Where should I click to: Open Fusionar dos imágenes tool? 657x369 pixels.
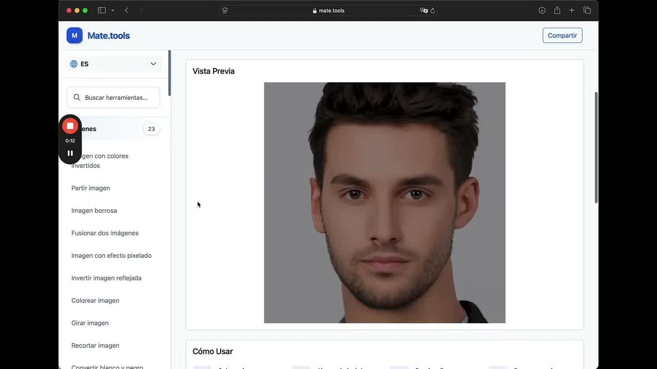click(x=105, y=233)
